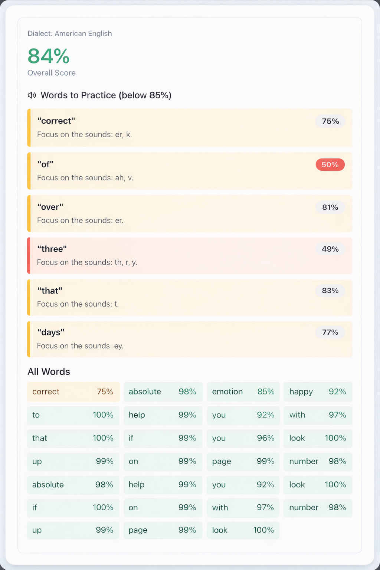Select the "happy 92%" word chip
This screenshot has width=380, height=570.
[318, 392]
